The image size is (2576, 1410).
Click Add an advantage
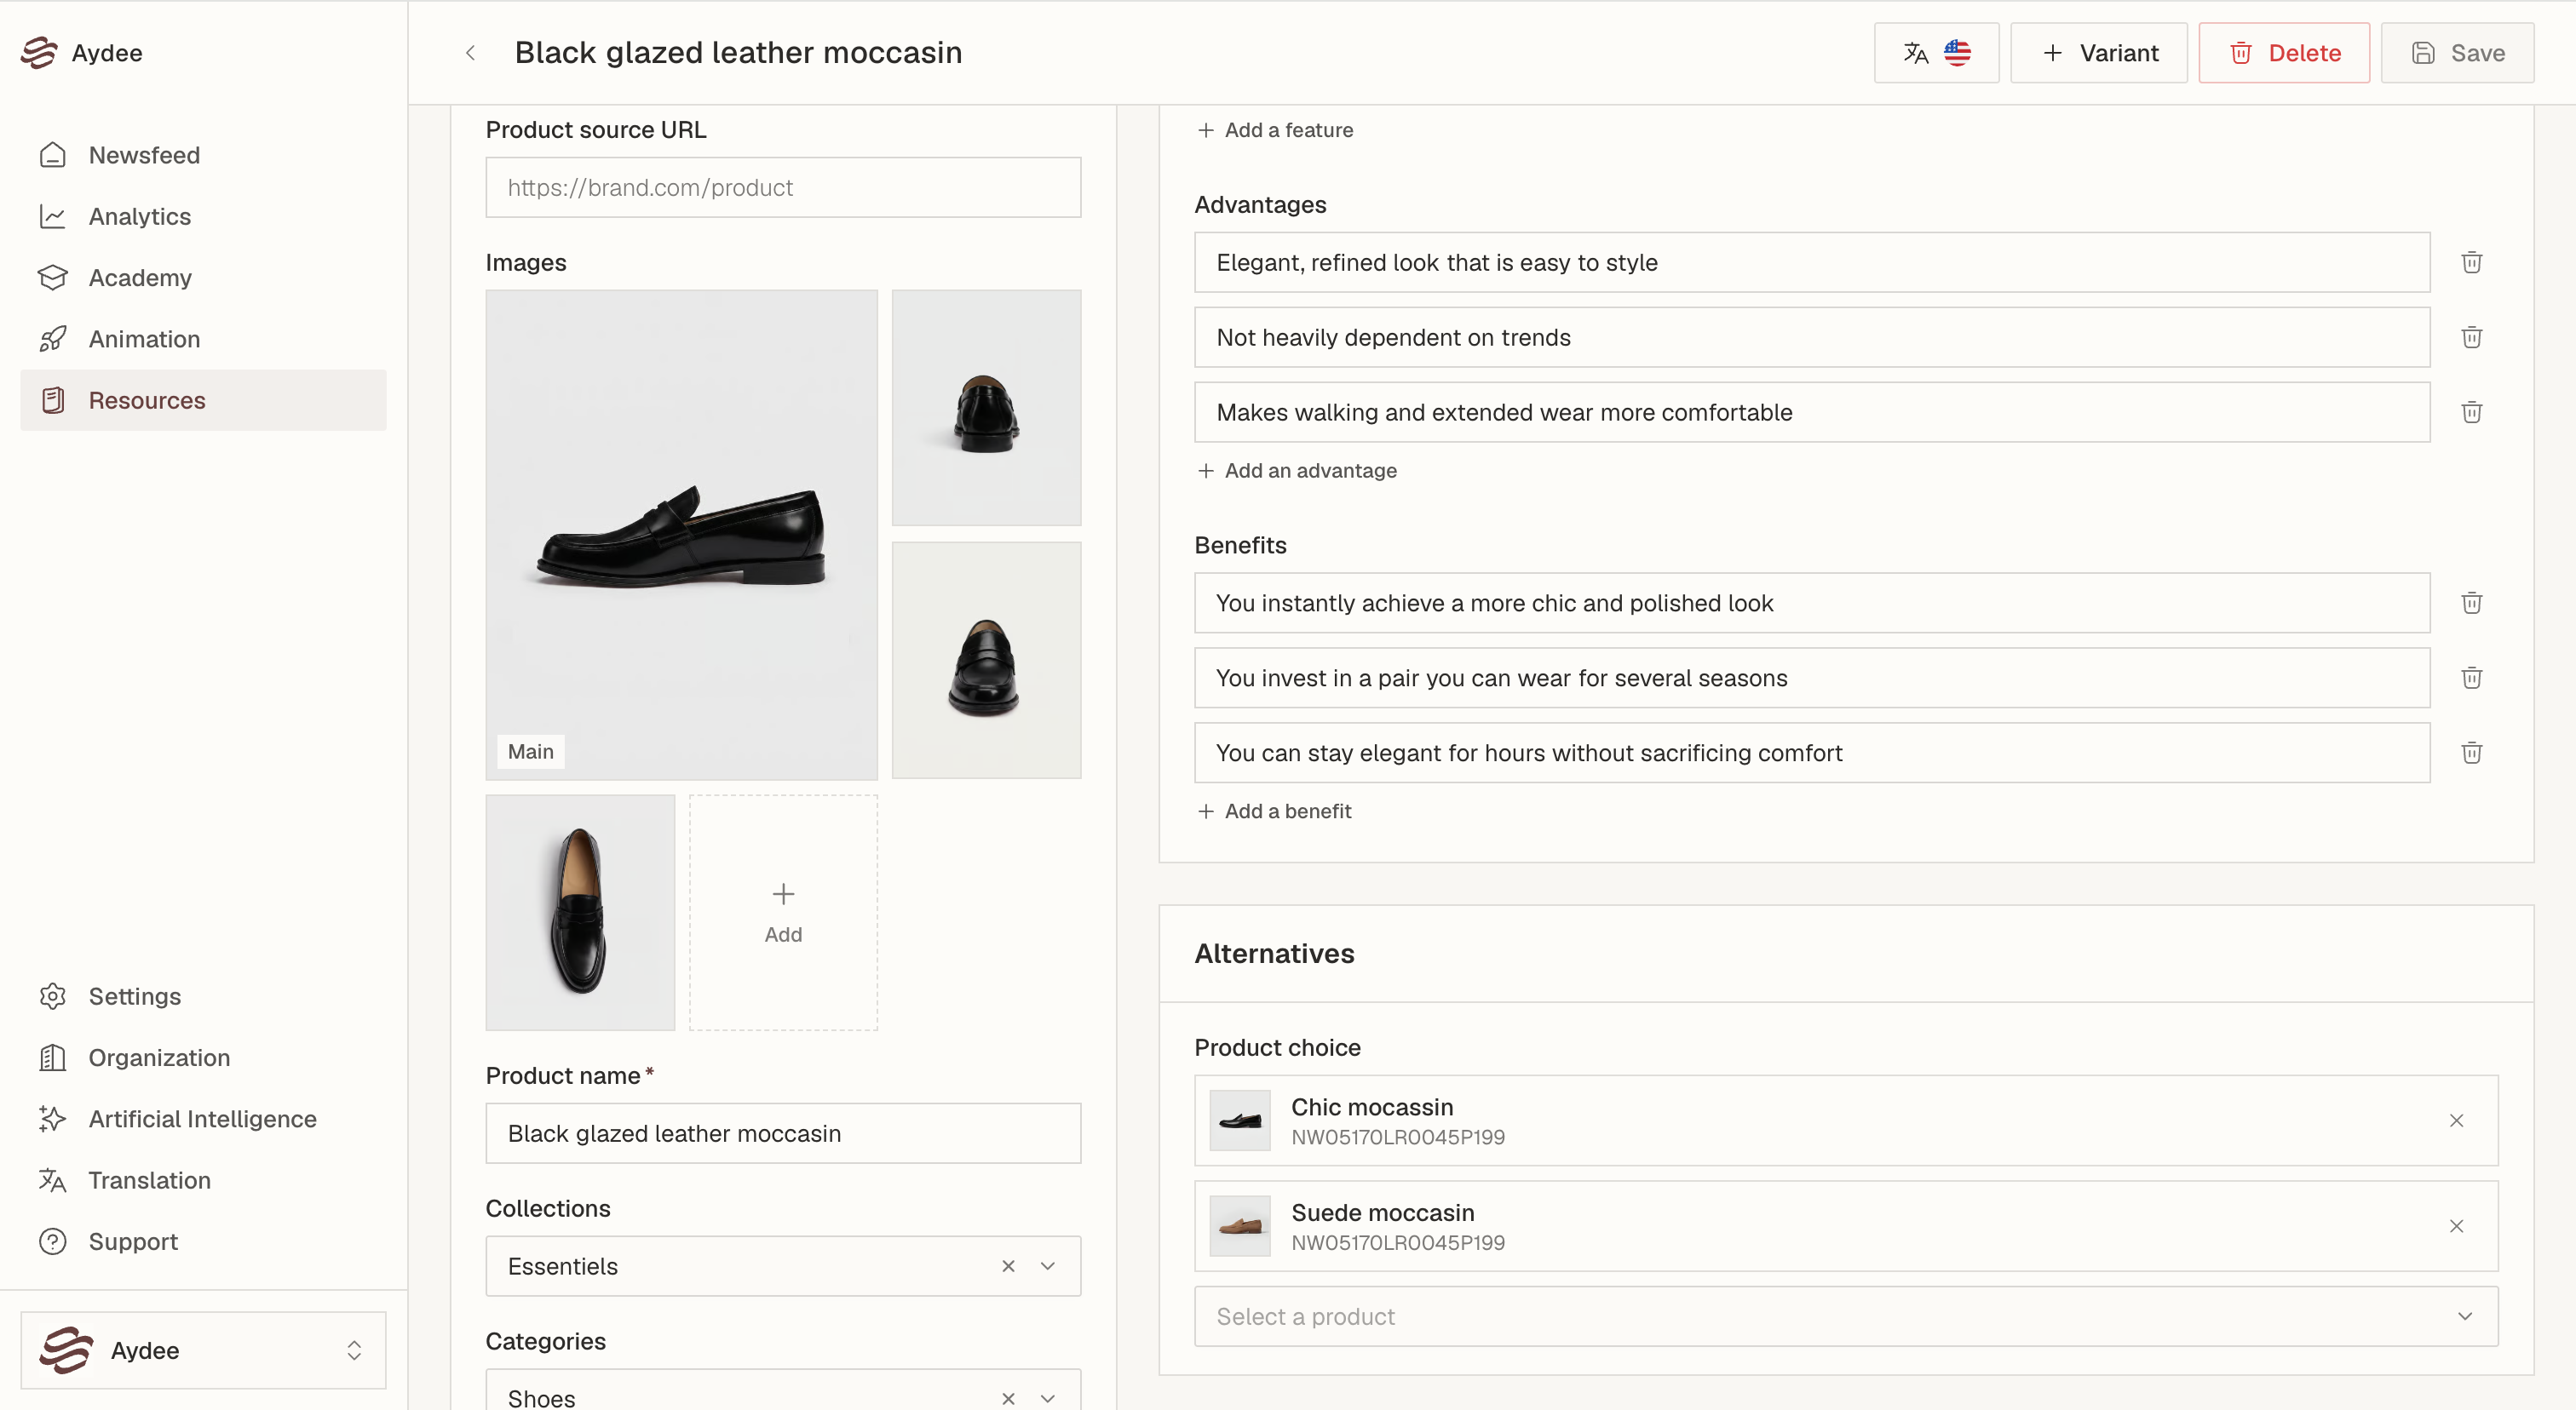point(1297,471)
